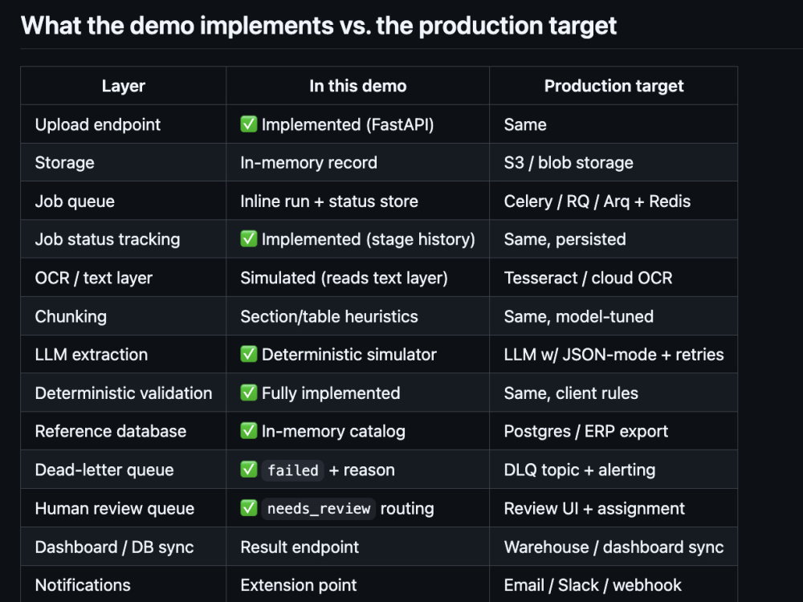Click the checkmark emoji beside Fully implemented
This screenshot has height=602, width=803.
point(249,393)
